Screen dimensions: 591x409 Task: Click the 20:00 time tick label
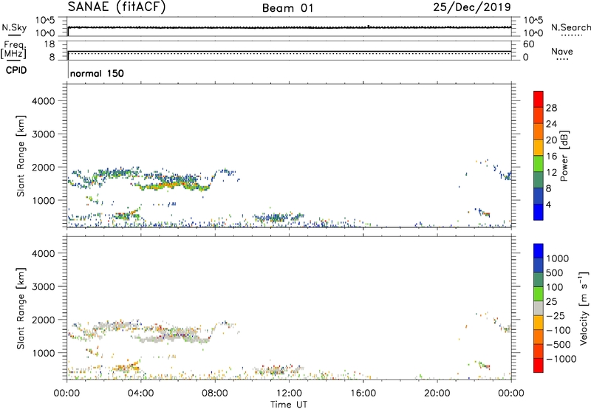437,393
